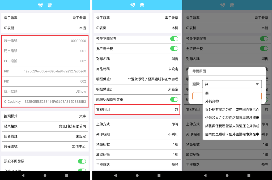Open 店名備註 row on left screen
The image size is (272, 180).
click(45, 136)
